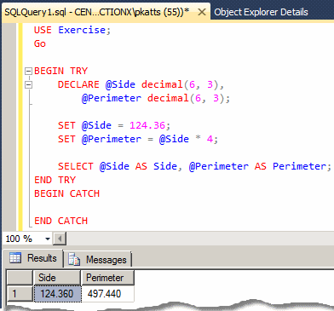The image size is (334, 311).
Task: Open the Object Explorer Details tab
Action: [x=261, y=12]
